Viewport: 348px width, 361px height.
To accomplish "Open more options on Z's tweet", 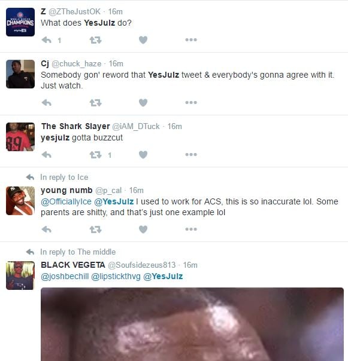I will tap(191, 40).
